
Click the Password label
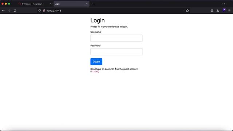[x=95, y=45]
